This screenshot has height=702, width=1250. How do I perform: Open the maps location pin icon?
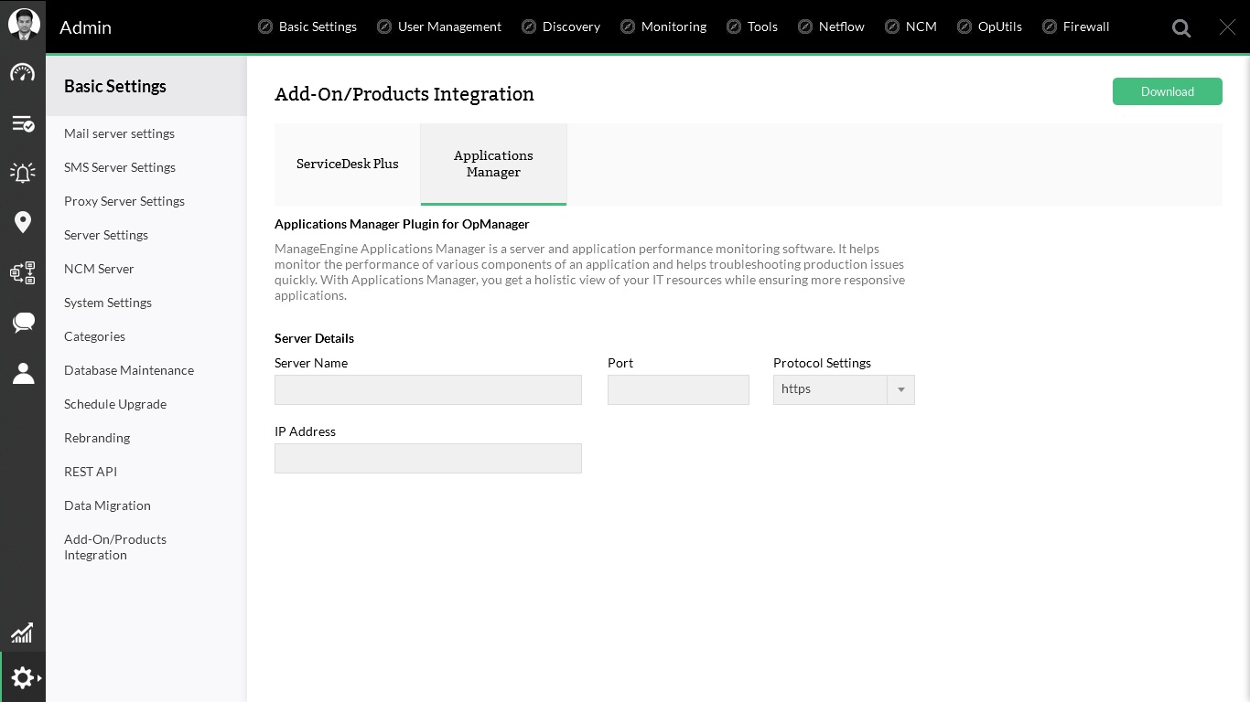tap(23, 222)
